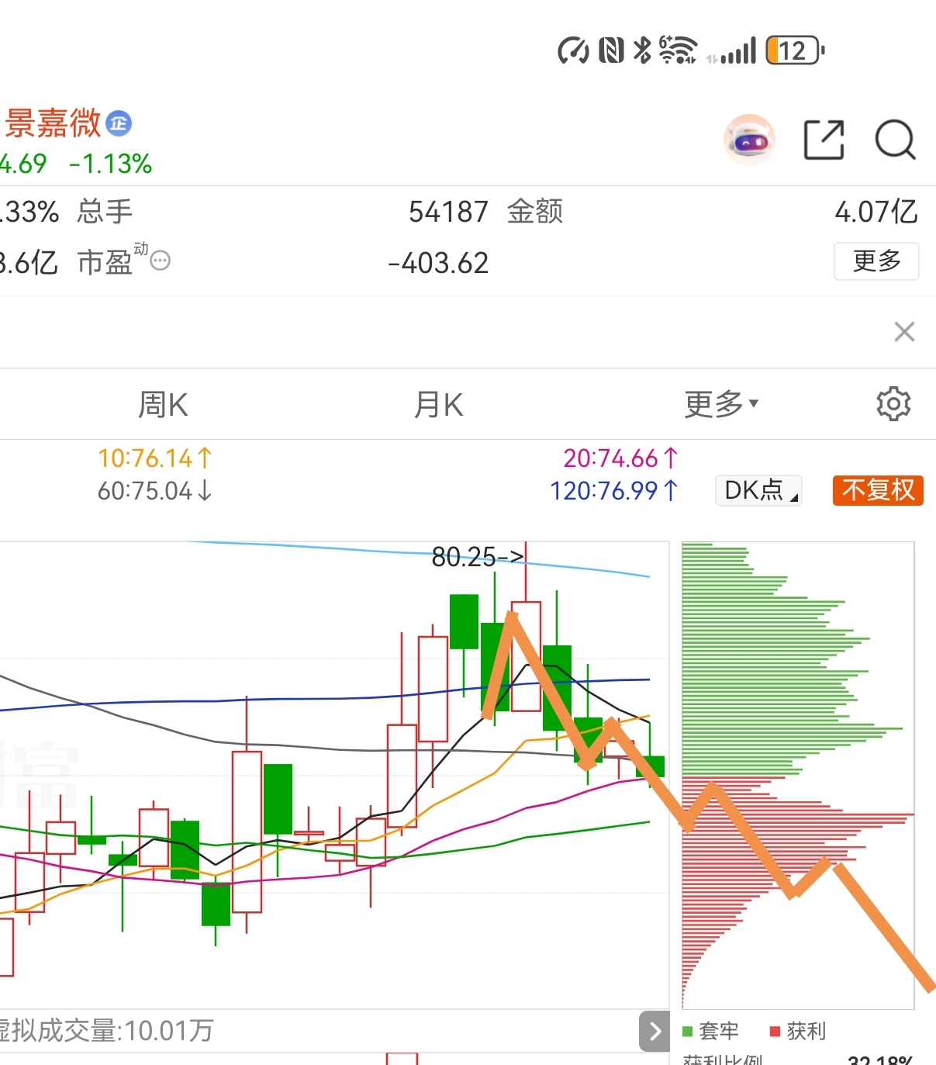The image size is (936, 1065).
Task: Tap the Wi-Fi status icon
Action: (677, 51)
